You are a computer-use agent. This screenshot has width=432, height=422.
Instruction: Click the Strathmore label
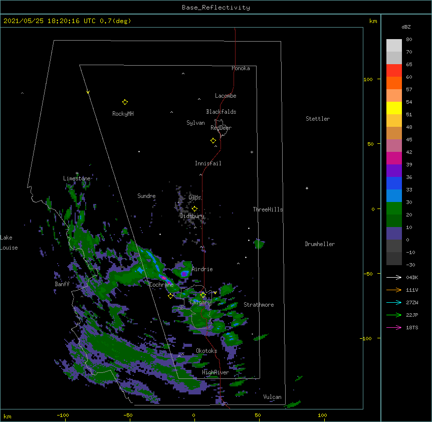[259, 305]
